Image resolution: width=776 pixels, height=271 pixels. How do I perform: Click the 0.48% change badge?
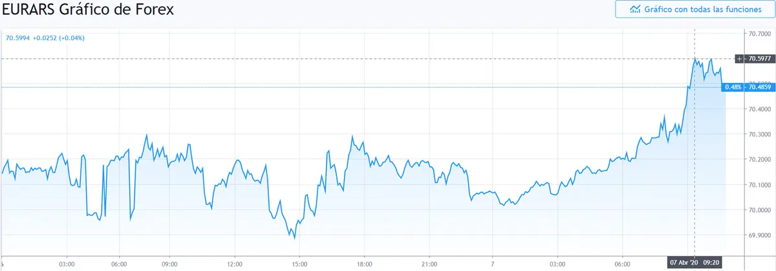pyautogui.click(x=733, y=87)
